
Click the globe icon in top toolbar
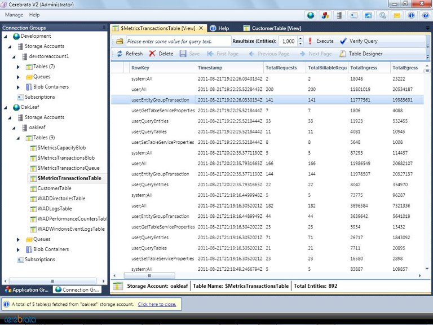pyautogui.click(x=311, y=15)
